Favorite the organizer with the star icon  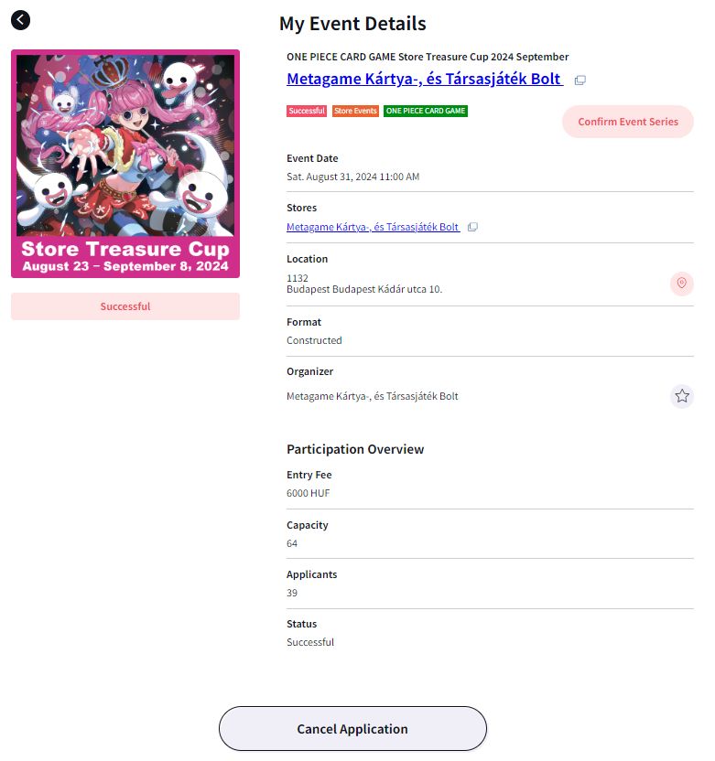click(x=682, y=396)
